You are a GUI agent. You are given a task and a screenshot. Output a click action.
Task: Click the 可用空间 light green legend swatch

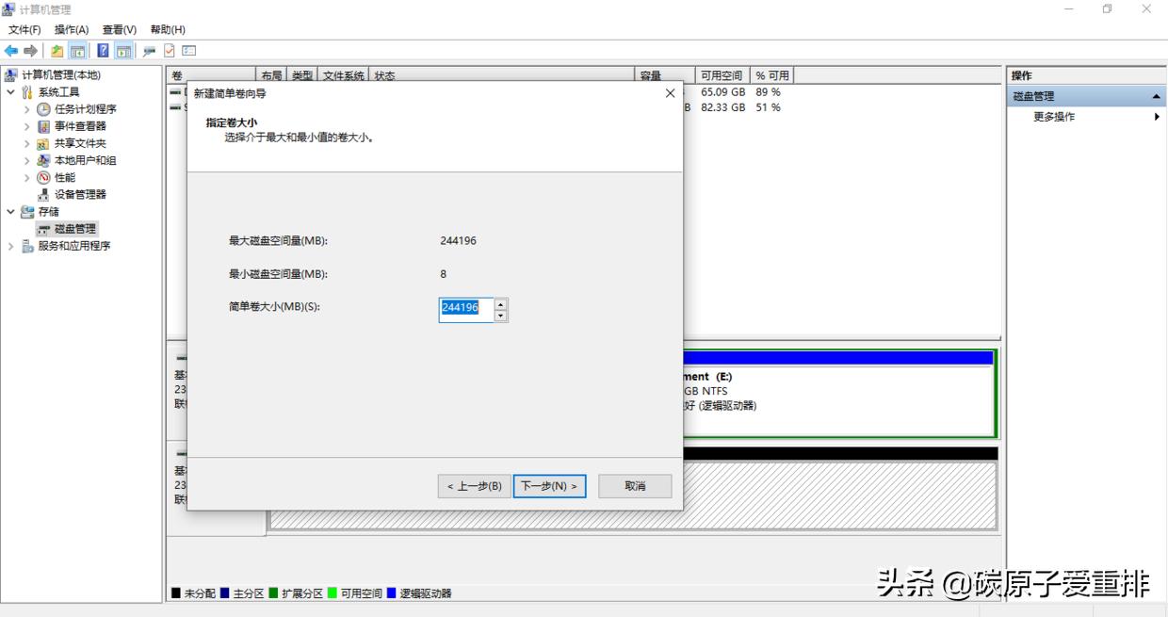(x=333, y=593)
